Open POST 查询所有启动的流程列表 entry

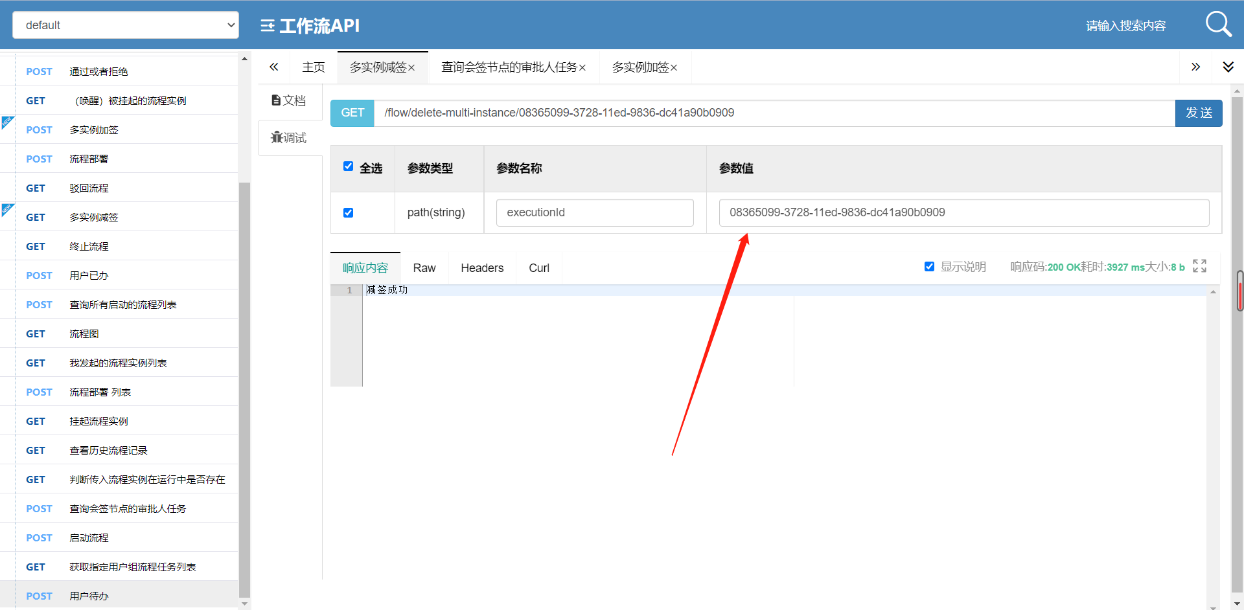tap(119, 304)
